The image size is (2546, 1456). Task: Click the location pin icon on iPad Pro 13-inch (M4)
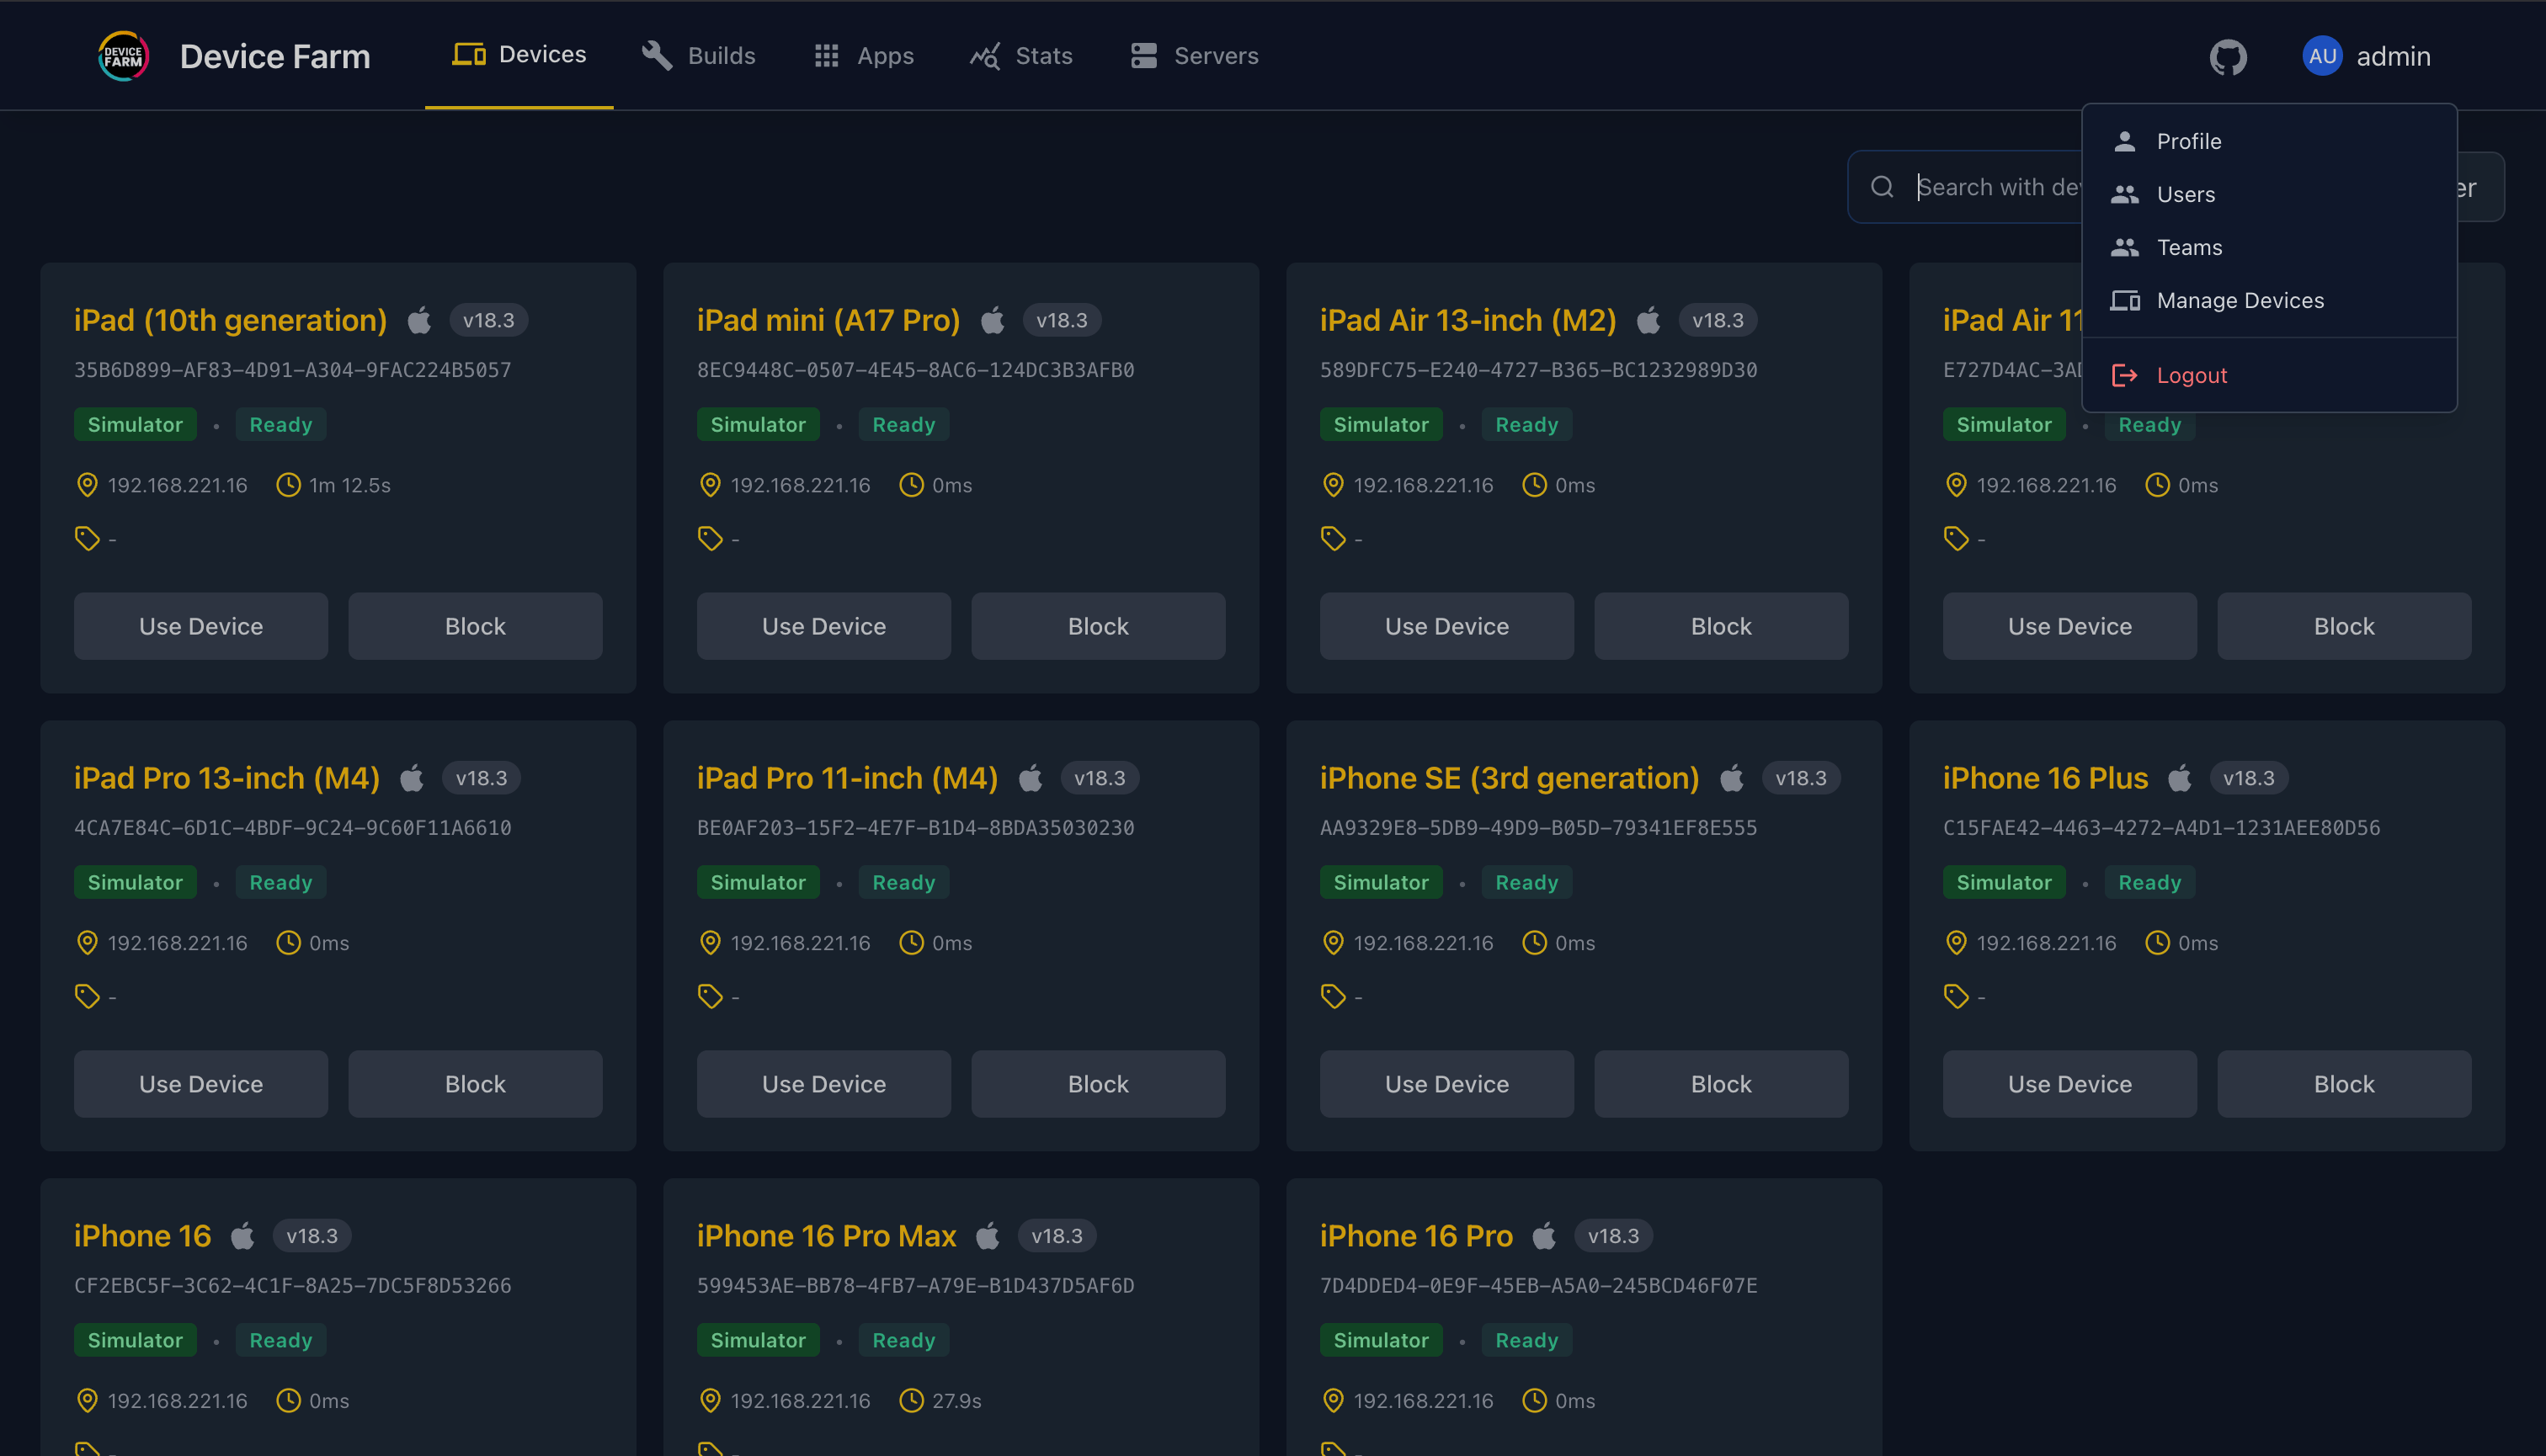click(87, 943)
